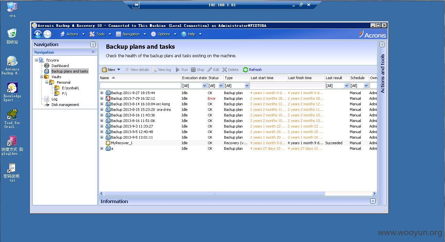Sort by the Last start time column
Screen dimensions: 445x242
[268, 78]
